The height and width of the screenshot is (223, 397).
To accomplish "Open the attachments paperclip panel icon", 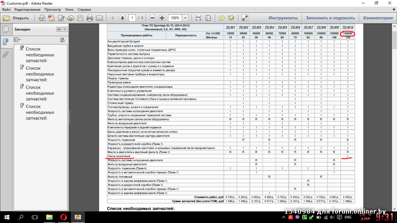I will 5,54.
